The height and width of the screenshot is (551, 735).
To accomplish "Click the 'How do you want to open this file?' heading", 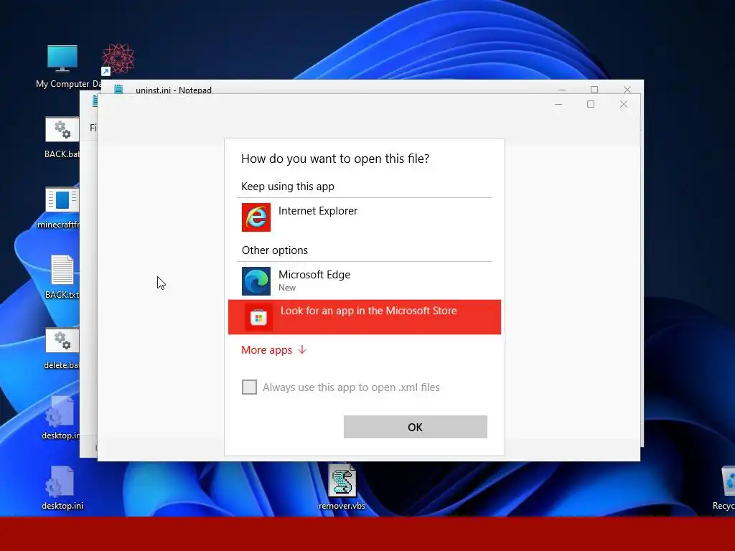I will coord(335,159).
